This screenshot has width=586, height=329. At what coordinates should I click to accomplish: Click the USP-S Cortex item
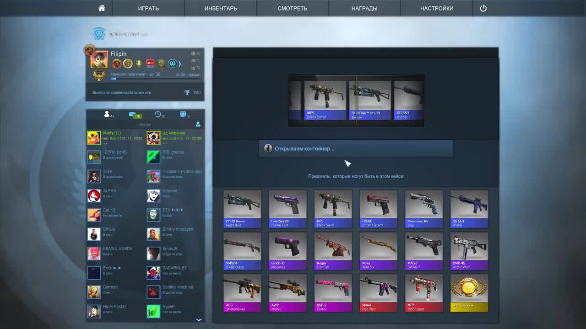[333, 293]
